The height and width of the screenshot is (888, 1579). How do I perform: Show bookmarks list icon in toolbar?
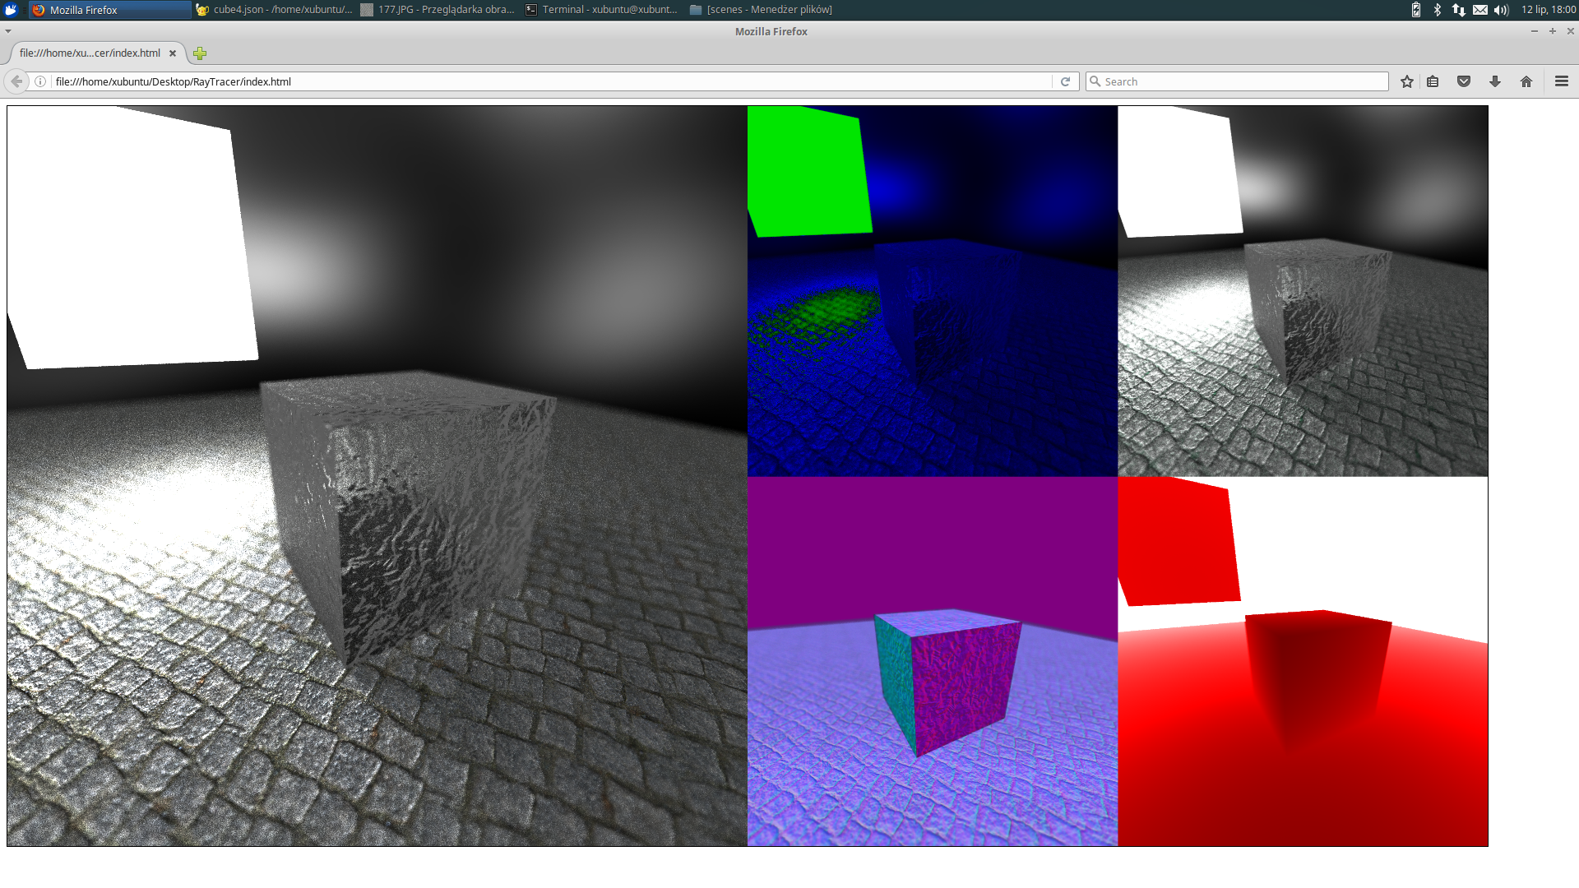[x=1433, y=81]
